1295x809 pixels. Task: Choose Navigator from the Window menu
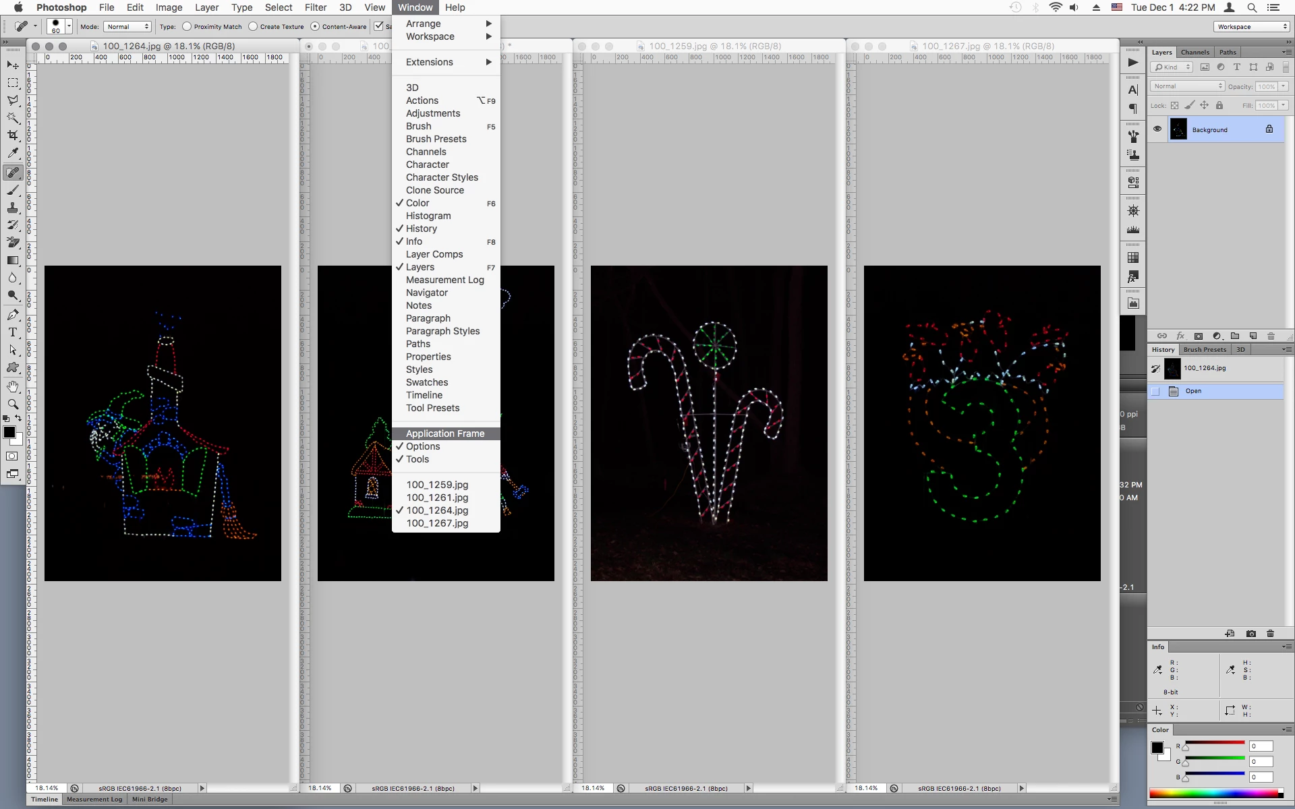click(x=427, y=293)
